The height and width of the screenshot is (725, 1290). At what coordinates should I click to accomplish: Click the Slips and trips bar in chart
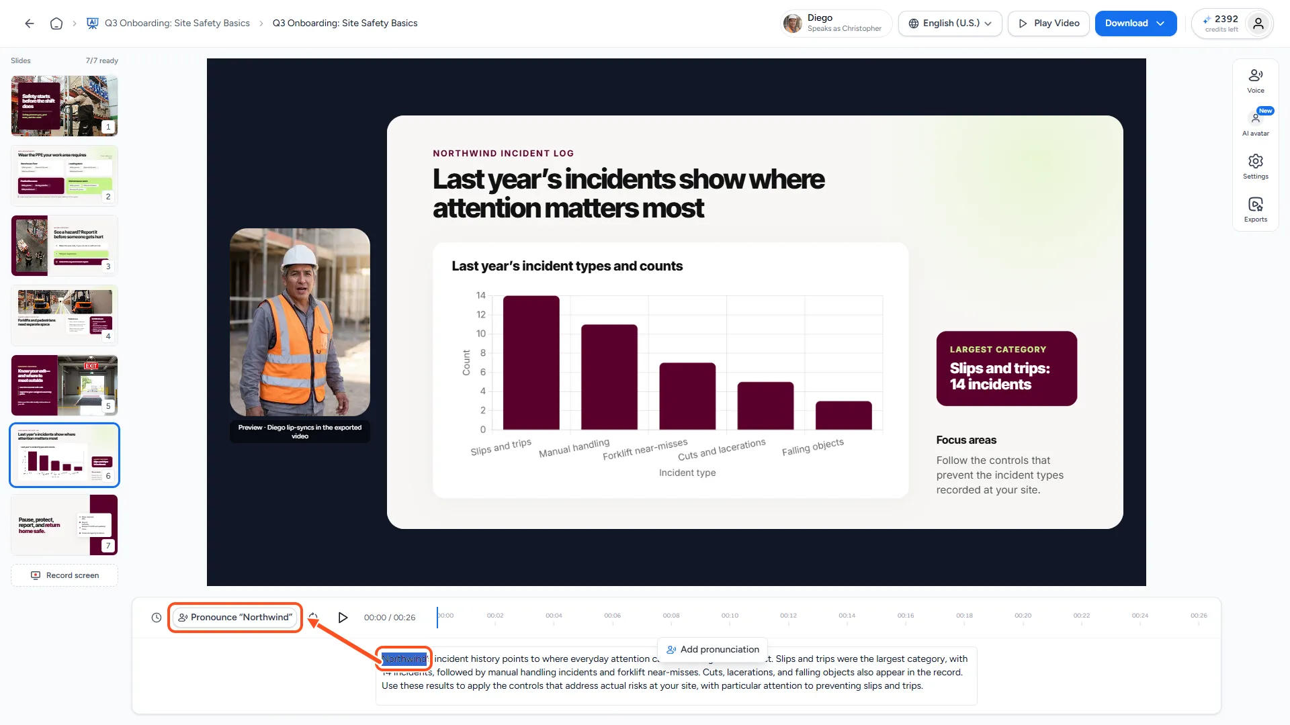pyautogui.click(x=531, y=362)
